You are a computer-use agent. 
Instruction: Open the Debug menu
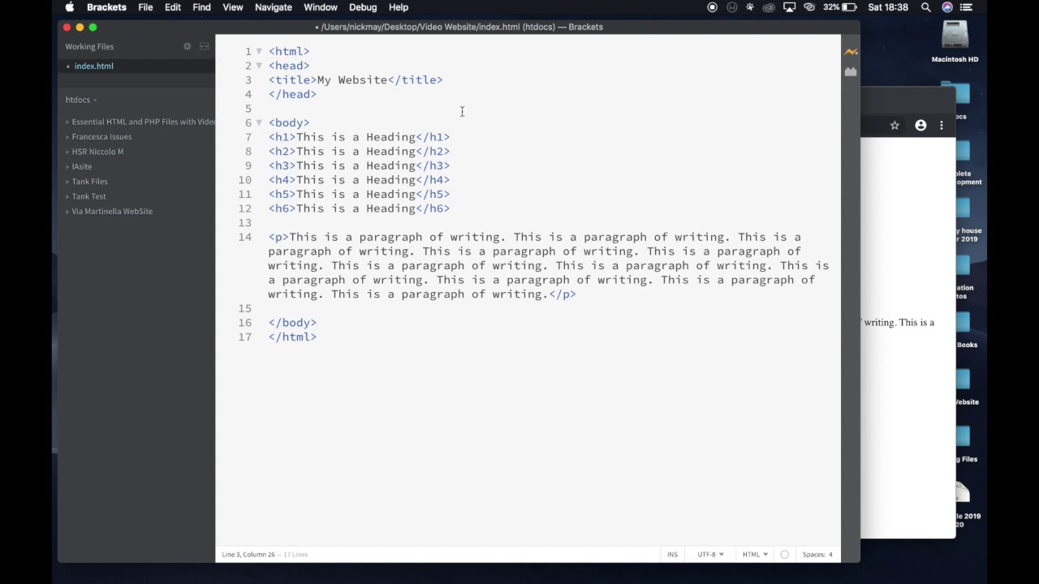363,7
